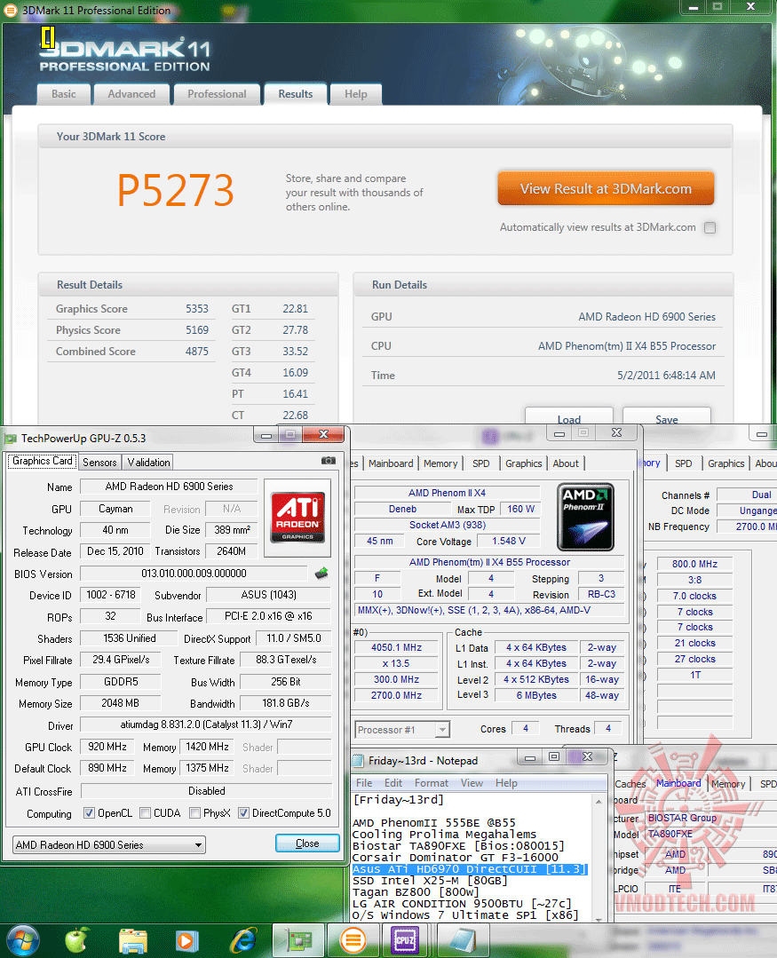Open the Validation tab in GPU-Z

[148, 463]
